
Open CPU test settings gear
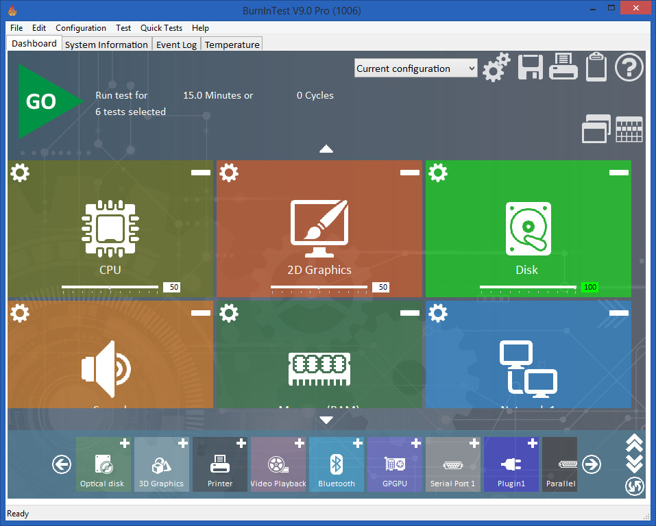[x=20, y=173]
